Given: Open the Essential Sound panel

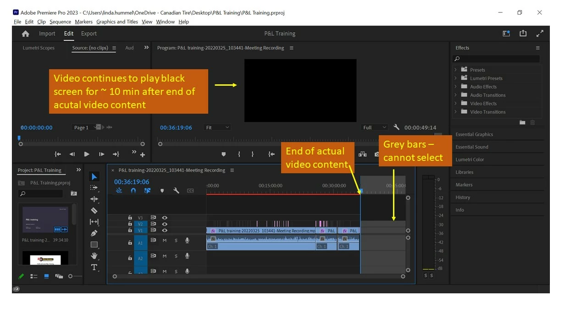Looking at the screenshot, I should click(x=472, y=147).
